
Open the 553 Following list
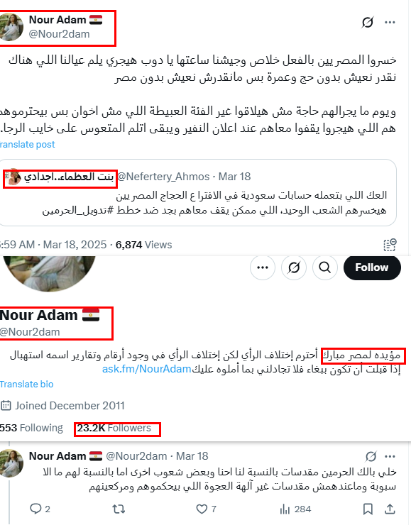31,428
